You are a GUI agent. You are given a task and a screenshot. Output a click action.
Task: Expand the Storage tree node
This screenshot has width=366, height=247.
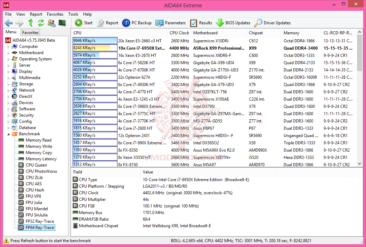pos(8,84)
